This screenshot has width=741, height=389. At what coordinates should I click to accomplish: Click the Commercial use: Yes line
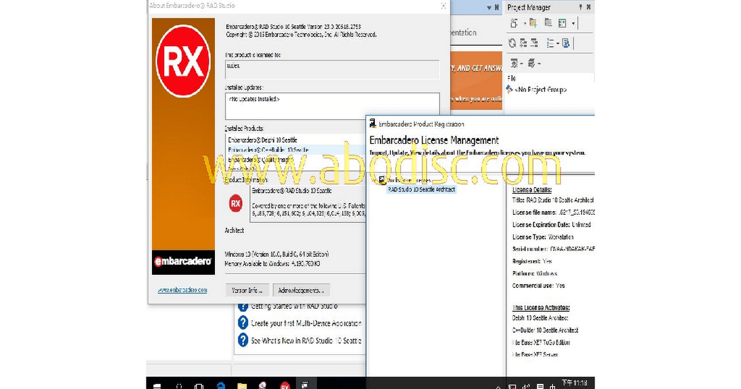pos(538,286)
